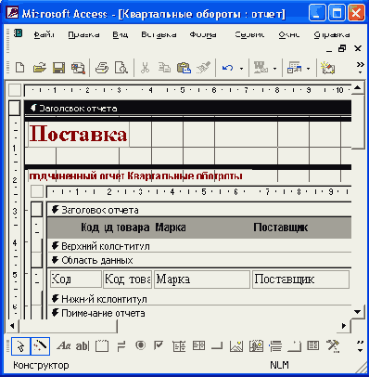
Task: Open the Print Preview toolbar icon
Action: tap(121, 68)
